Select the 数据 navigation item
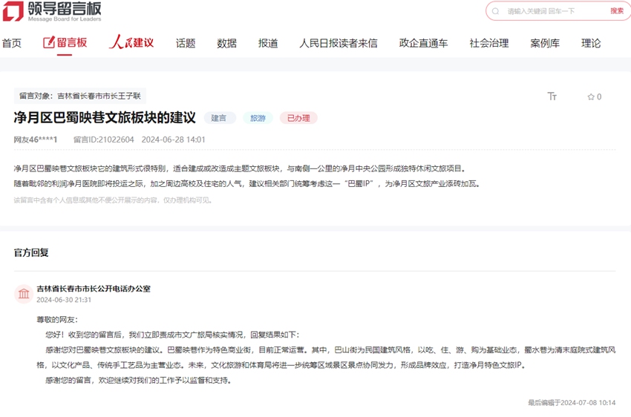The width and height of the screenshot is (631, 417). pos(226,43)
